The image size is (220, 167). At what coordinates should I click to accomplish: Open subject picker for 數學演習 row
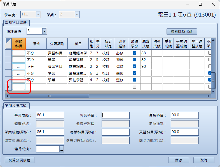pos(19,60)
